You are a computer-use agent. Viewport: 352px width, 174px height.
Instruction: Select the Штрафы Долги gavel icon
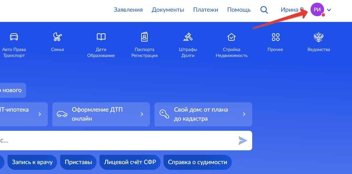coord(188,37)
